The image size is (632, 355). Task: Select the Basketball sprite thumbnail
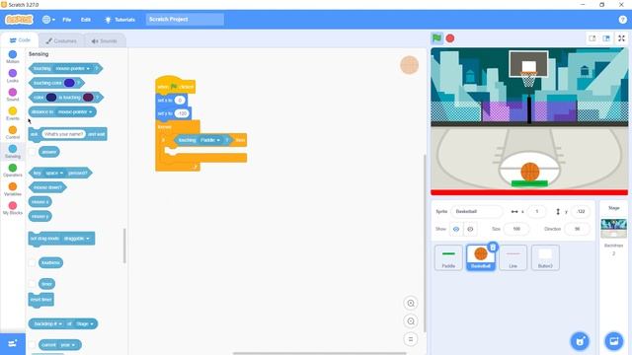(481, 257)
